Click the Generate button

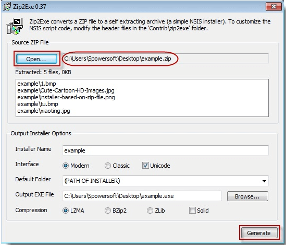[x=259, y=233]
